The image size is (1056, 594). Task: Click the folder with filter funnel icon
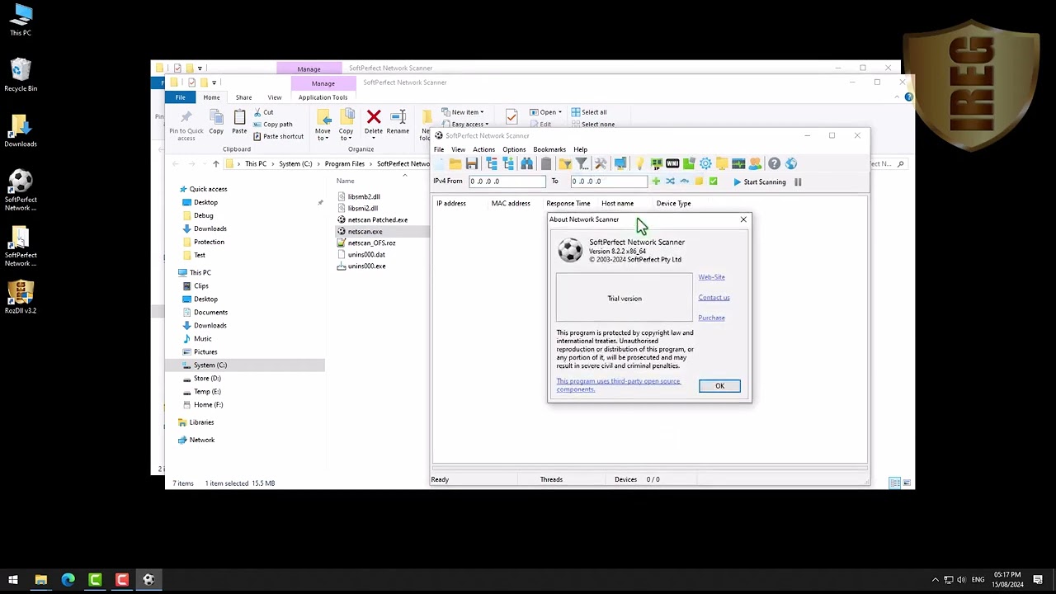(565, 163)
